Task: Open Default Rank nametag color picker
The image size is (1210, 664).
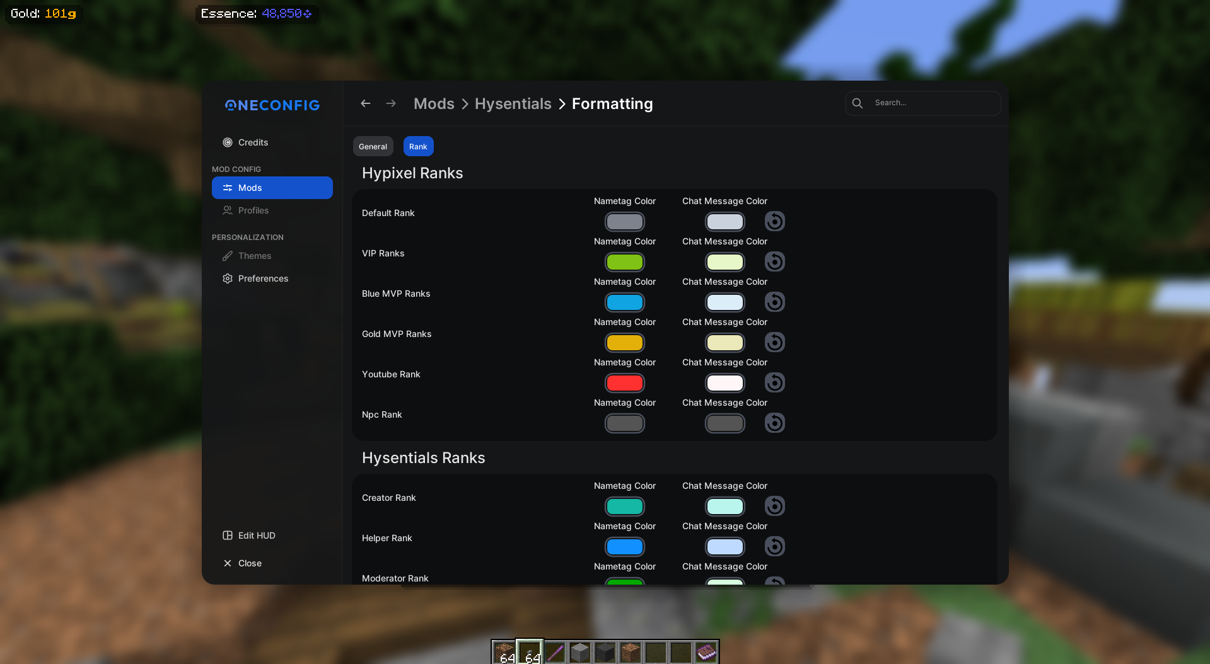Action: [x=624, y=222]
